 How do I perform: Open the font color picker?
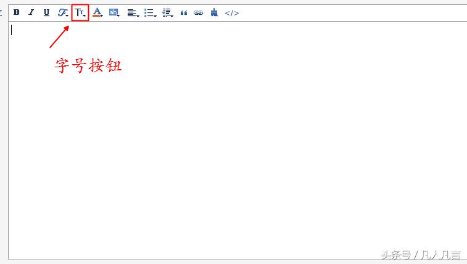click(x=97, y=12)
